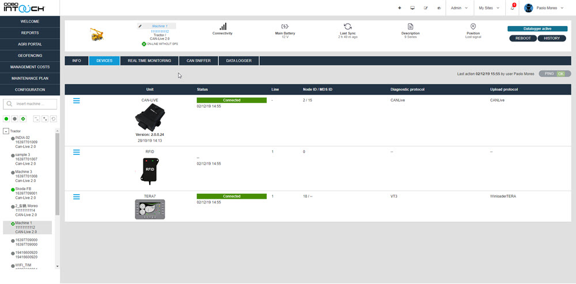Click the search magnifier icon in sidebar
The width and height of the screenshot is (576, 284).
coord(10,104)
